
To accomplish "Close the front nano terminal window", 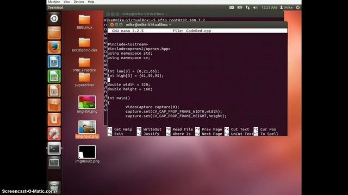I will [x=112, y=25].
